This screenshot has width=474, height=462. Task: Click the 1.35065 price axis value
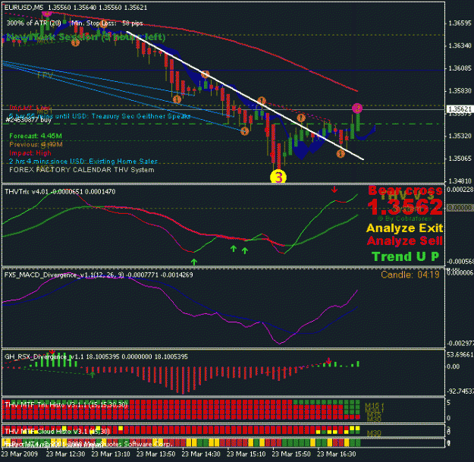click(460, 159)
